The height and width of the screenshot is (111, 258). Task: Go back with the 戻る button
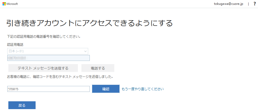[22, 105]
